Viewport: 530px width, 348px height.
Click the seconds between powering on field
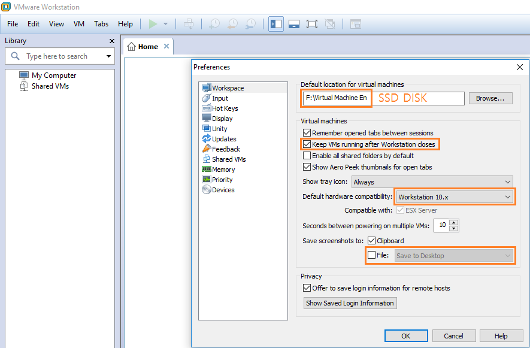[x=442, y=225]
